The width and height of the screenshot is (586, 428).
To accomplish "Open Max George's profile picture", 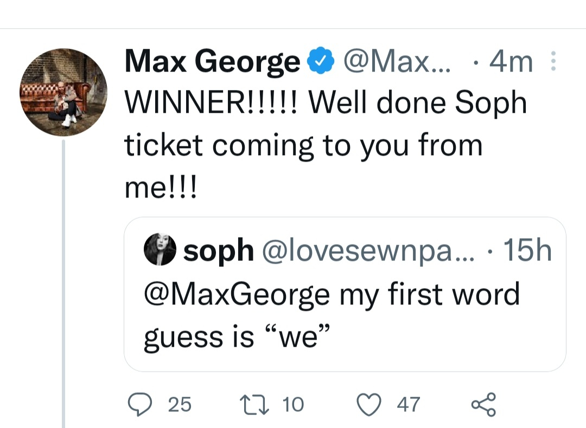I will point(64,92).
